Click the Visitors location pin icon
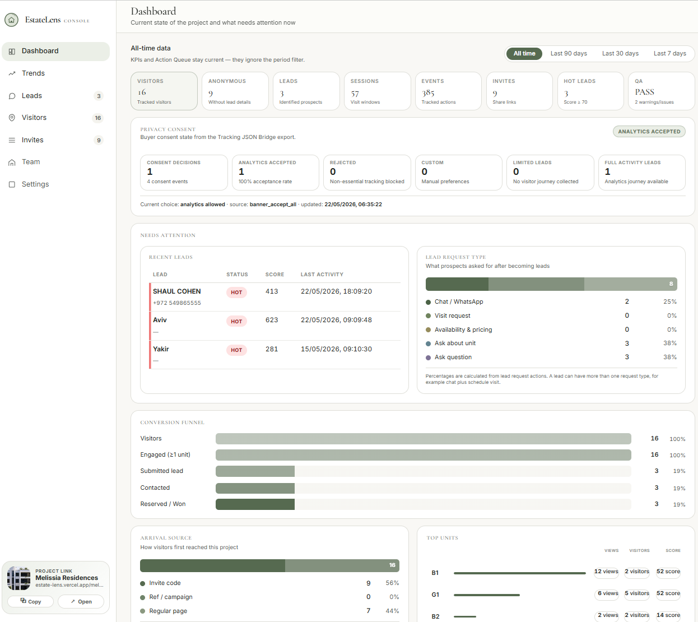 [x=12, y=118]
